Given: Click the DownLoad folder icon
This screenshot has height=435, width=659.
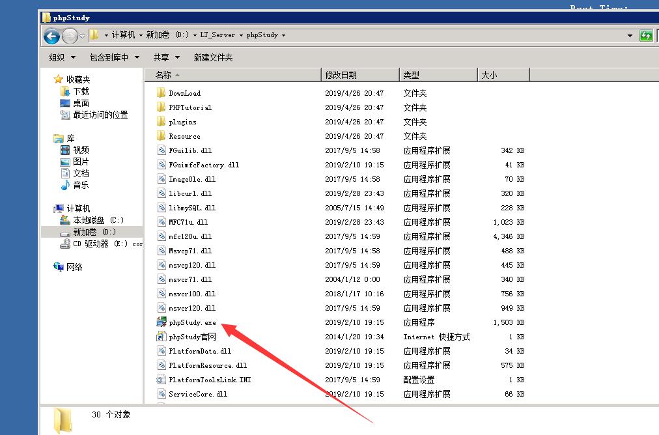Looking at the screenshot, I should pos(161,93).
